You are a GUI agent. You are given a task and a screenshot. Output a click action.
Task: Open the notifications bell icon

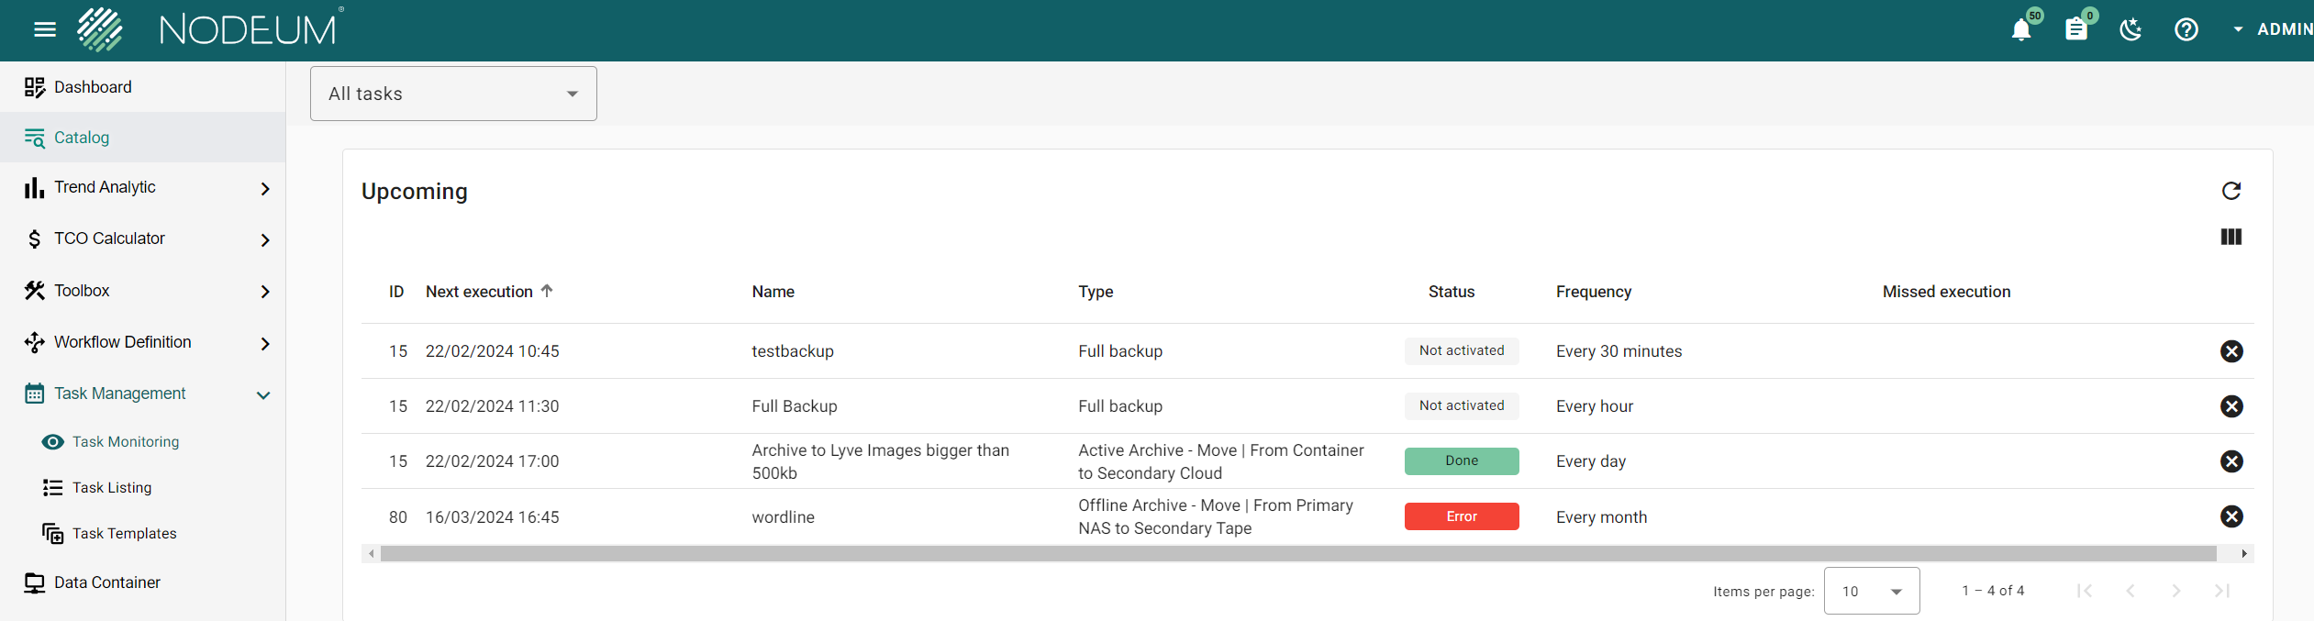pyautogui.click(x=2021, y=30)
